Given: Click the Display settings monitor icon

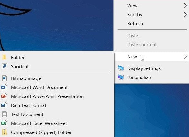Looking at the screenshot, I should click(x=121, y=68).
